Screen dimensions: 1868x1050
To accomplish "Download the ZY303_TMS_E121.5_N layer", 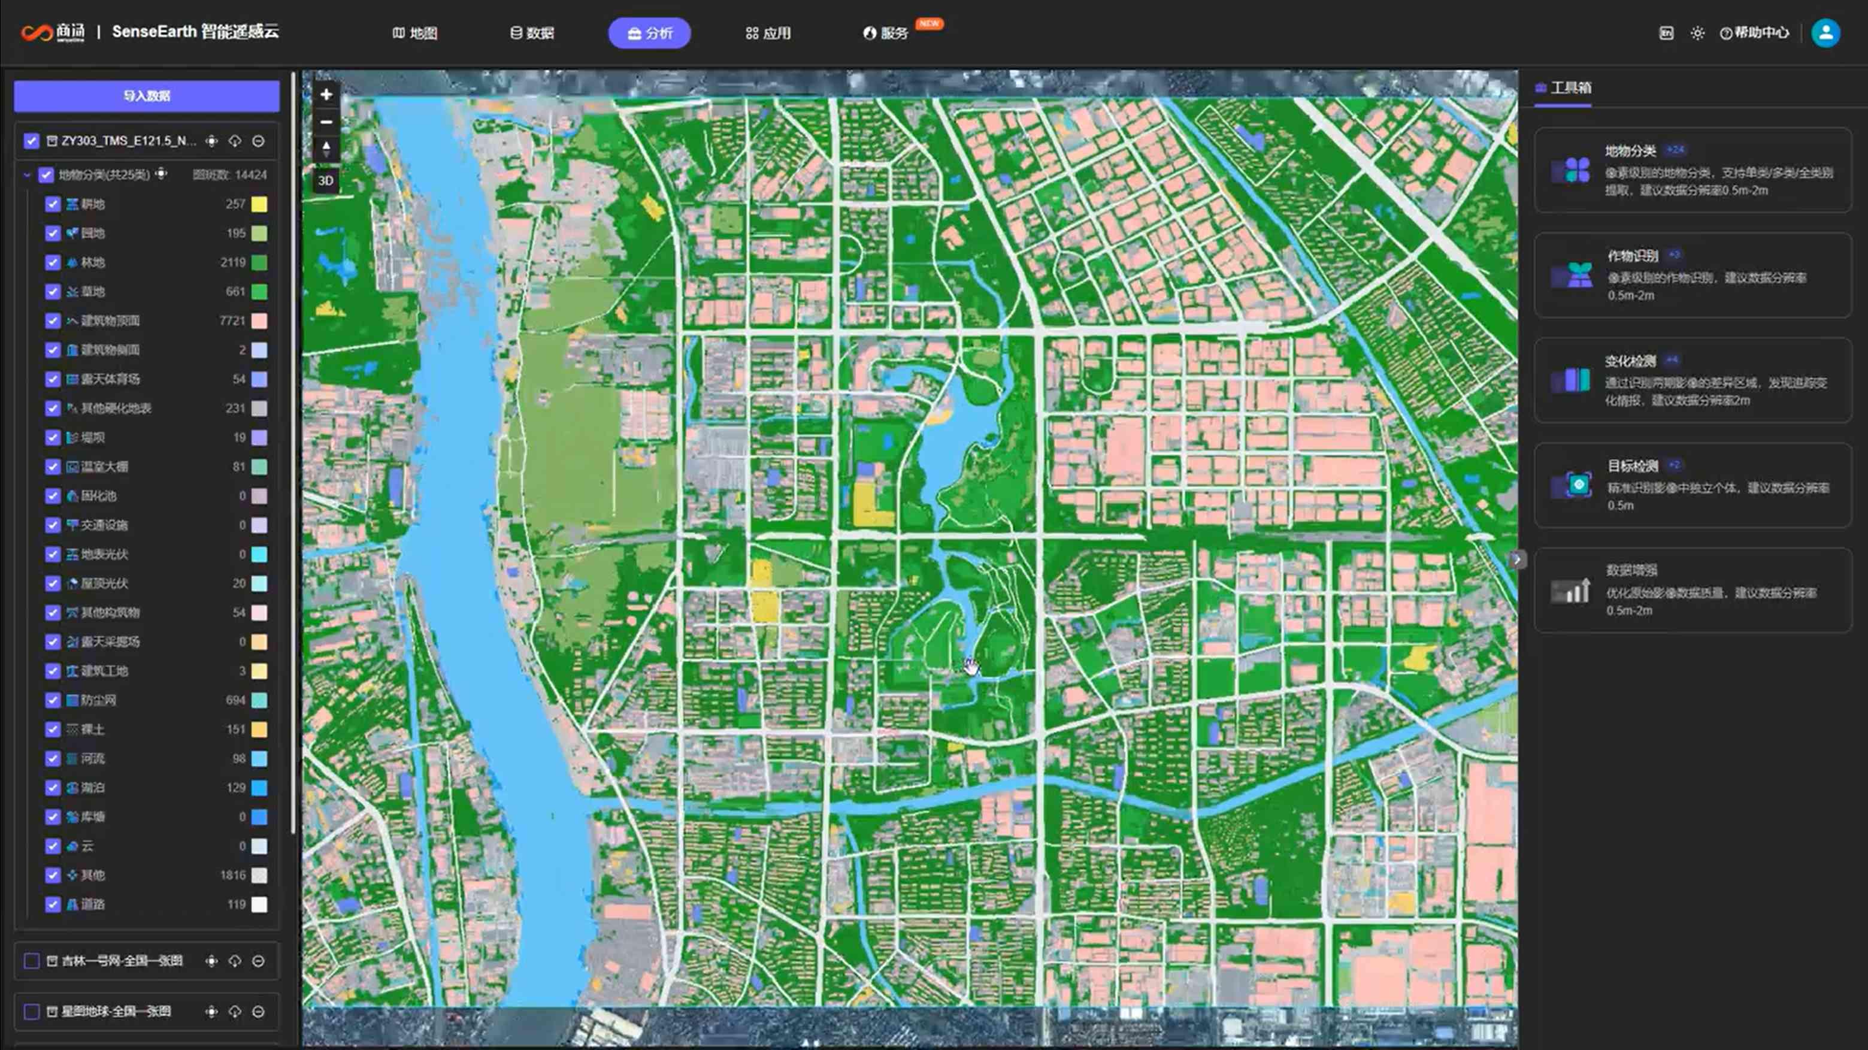I will pyautogui.click(x=235, y=141).
